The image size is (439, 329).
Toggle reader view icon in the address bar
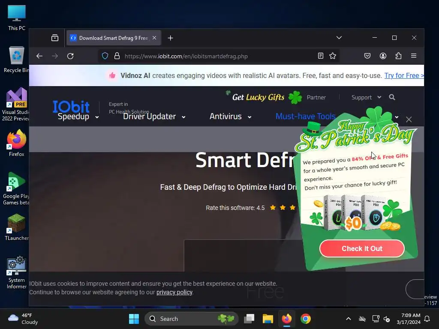pyautogui.click(x=321, y=56)
